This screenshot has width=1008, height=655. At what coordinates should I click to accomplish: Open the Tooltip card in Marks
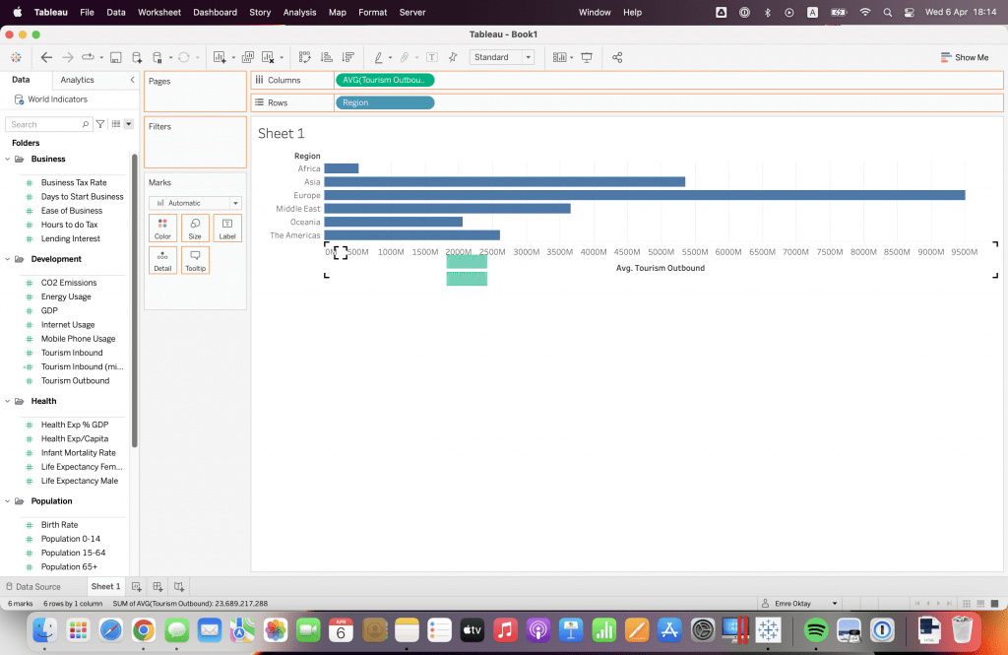(x=195, y=260)
